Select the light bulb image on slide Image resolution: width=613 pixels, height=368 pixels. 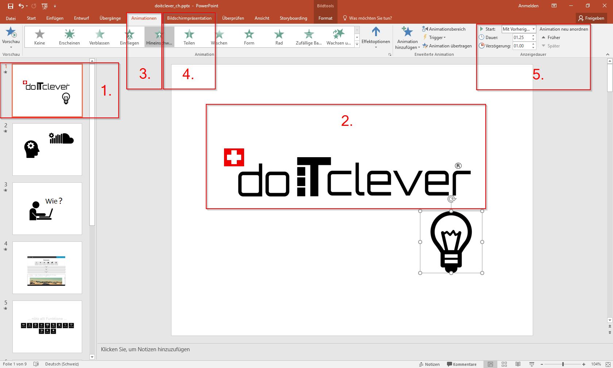tap(451, 242)
